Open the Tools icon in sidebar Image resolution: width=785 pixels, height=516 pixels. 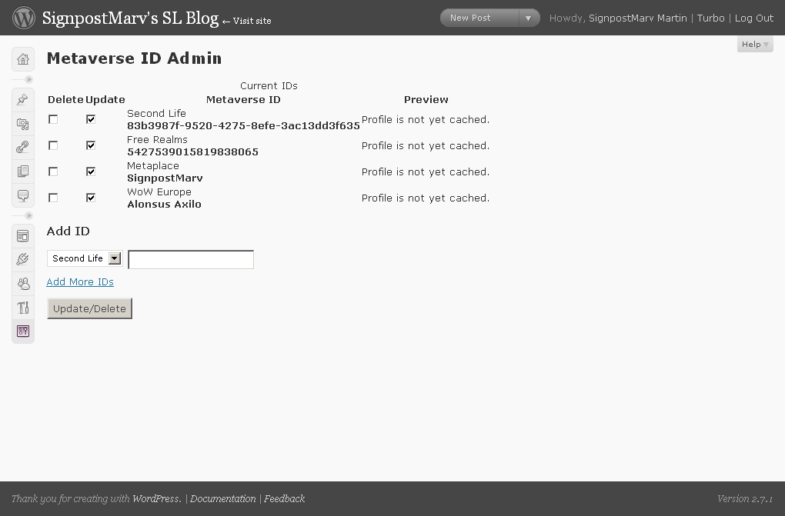point(23,308)
